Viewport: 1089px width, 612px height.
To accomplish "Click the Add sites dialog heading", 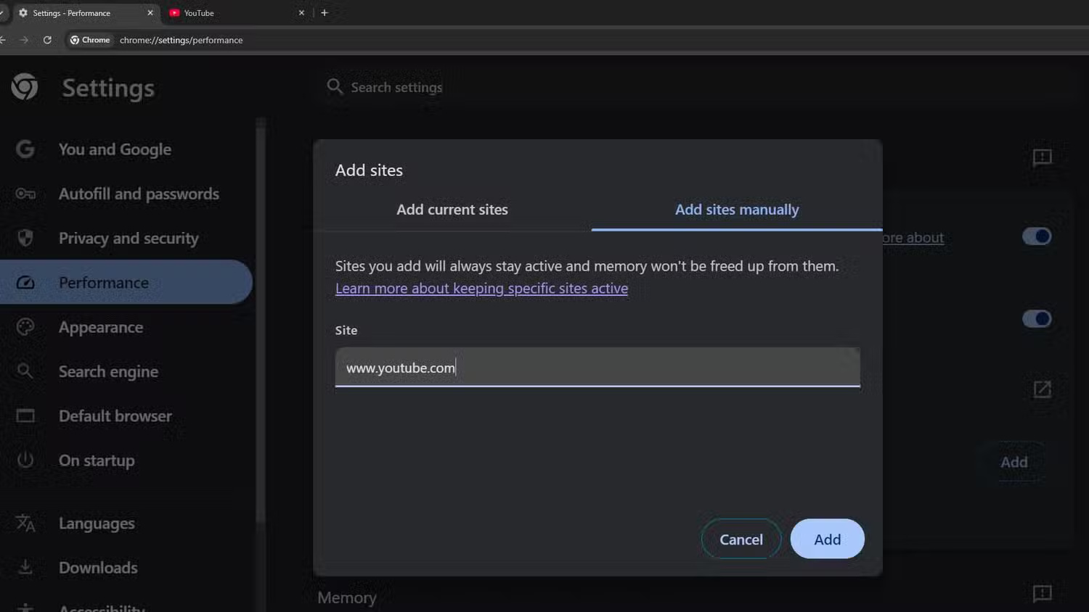I will [369, 170].
